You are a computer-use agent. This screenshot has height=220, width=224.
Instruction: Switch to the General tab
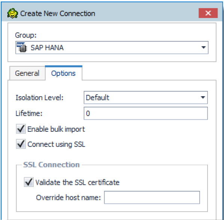27,73
